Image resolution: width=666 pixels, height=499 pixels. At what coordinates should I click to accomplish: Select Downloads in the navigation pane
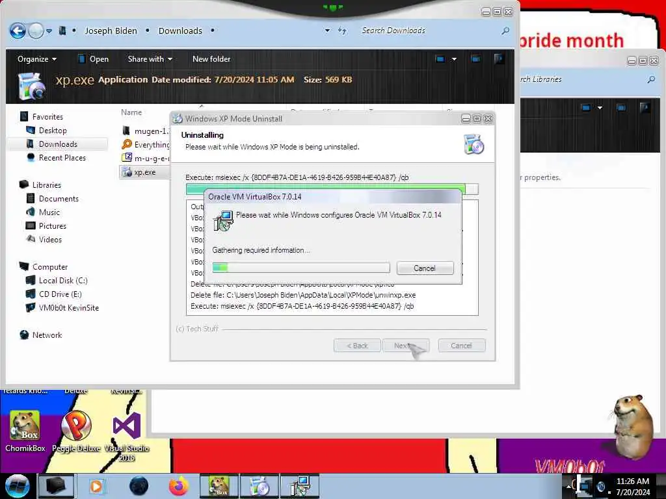pos(58,144)
